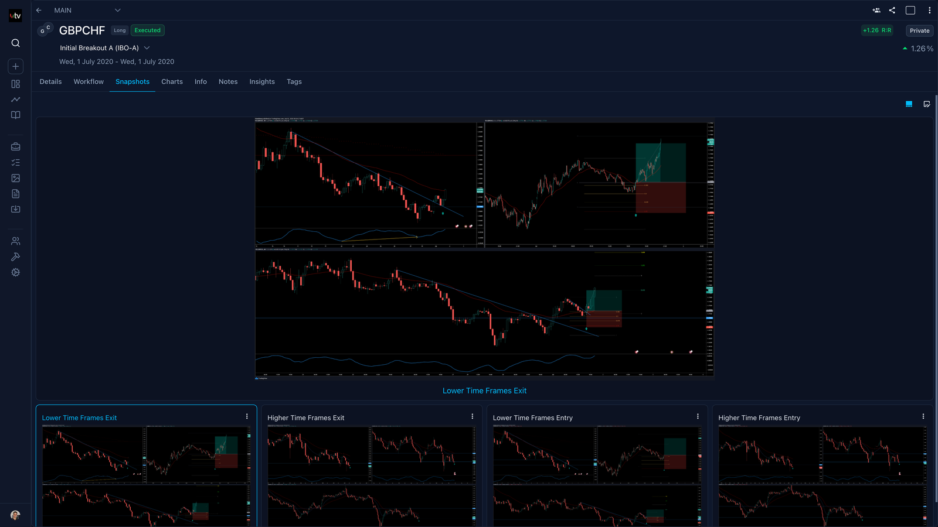Select the Higher Time Frames Entry thumbnail
938x527 pixels.
(821, 474)
